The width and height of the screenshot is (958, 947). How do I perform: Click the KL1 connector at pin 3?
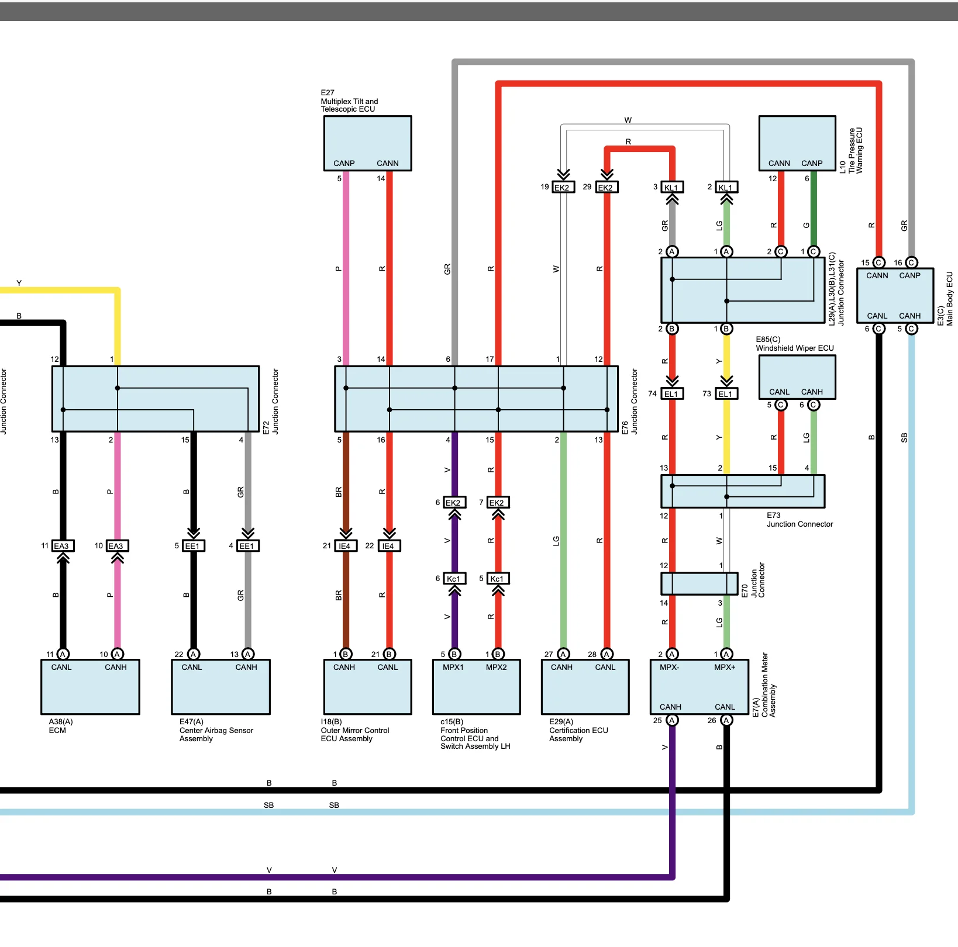[671, 187]
